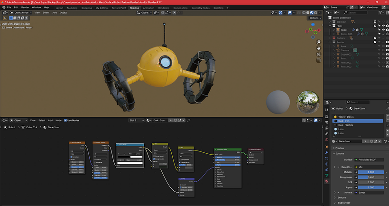389x206 pixels.
Task: Open the Scene properties tab icon
Action: (x=327, y=134)
